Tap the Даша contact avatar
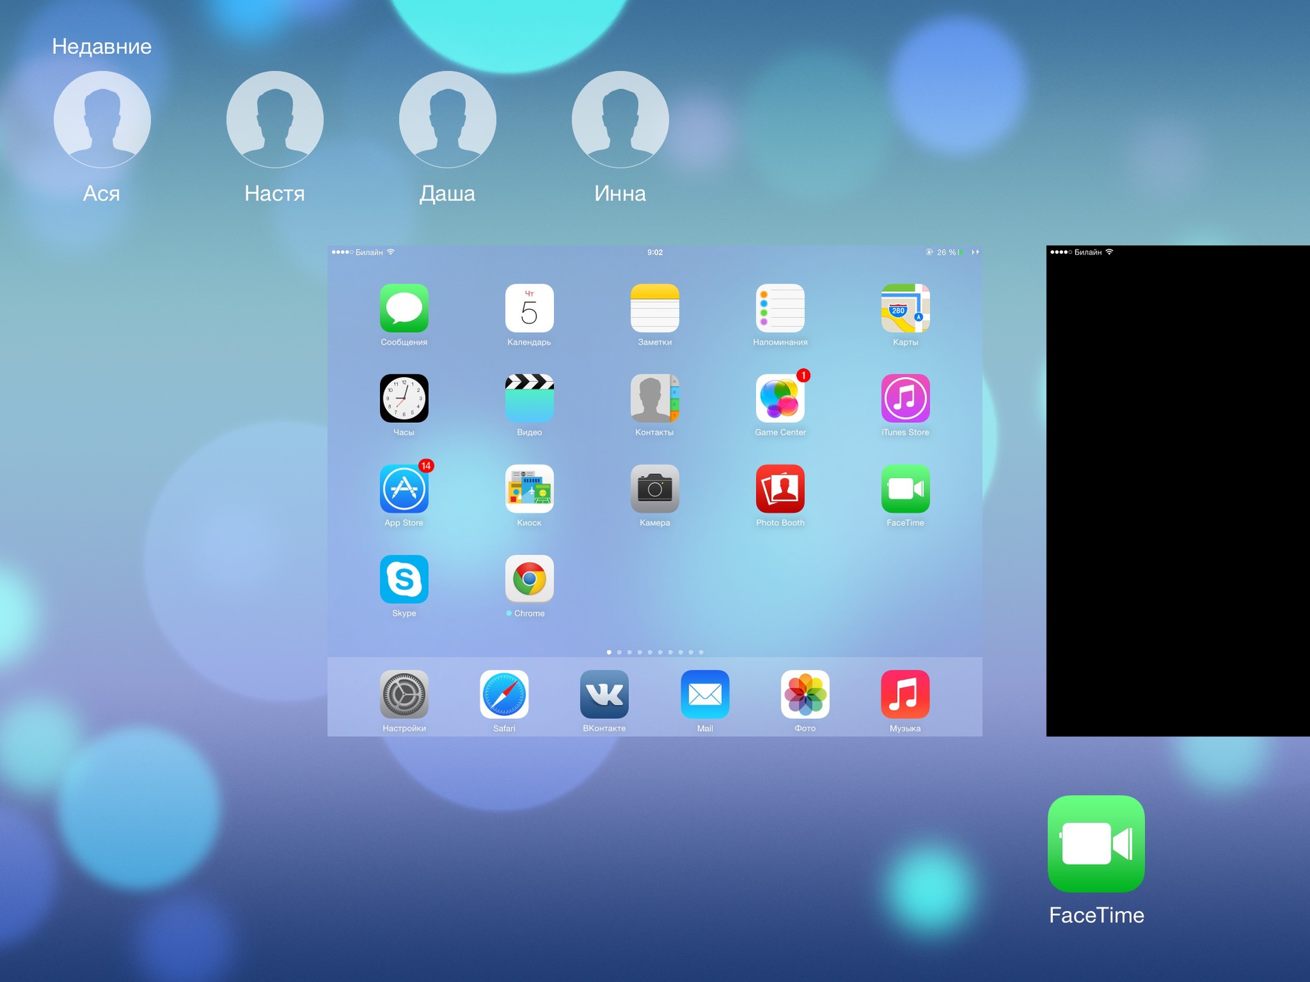1310x982 pixels. pyautogui.click(x=447, y=119)
